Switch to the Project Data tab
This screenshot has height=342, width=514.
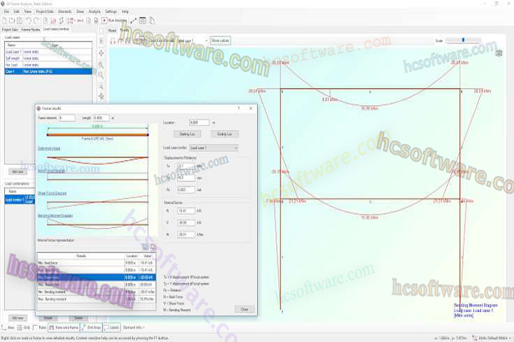(x=10, y=29)
